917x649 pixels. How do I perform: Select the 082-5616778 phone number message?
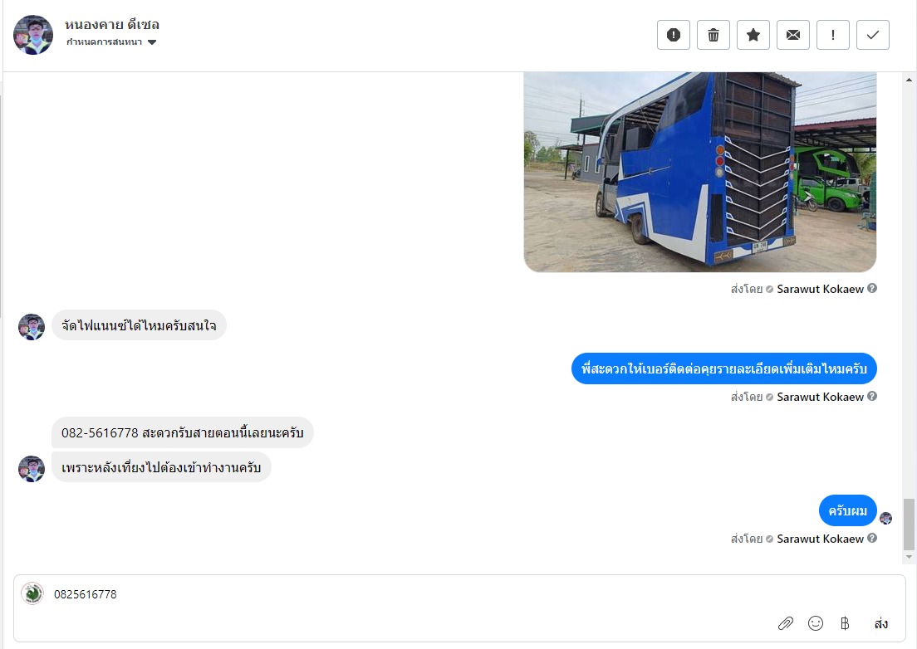tap(183, 433)
